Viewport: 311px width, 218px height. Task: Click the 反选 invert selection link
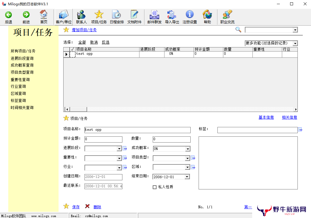pos(106,42)
